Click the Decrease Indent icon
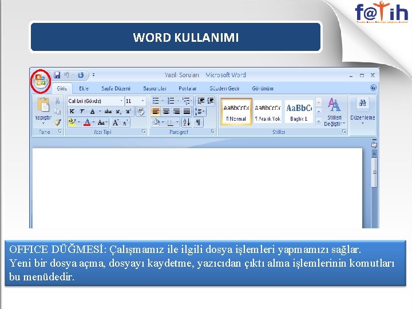Image resolution: width=412 pixels, height=309 pixels. pos(201,101)
